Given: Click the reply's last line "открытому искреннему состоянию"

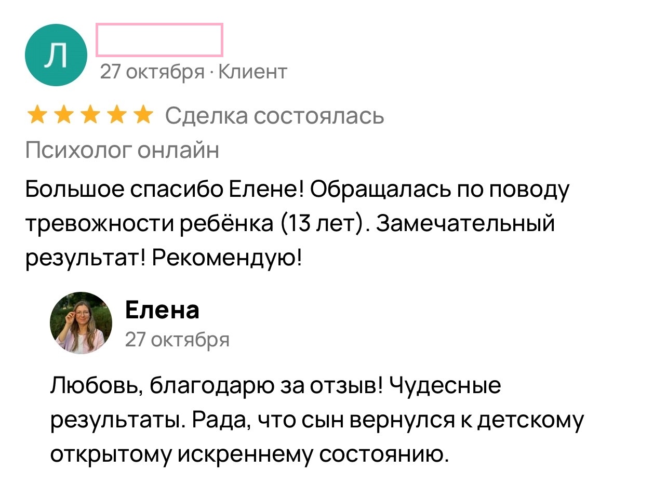Looking at the screenshot, I should 249,454.
